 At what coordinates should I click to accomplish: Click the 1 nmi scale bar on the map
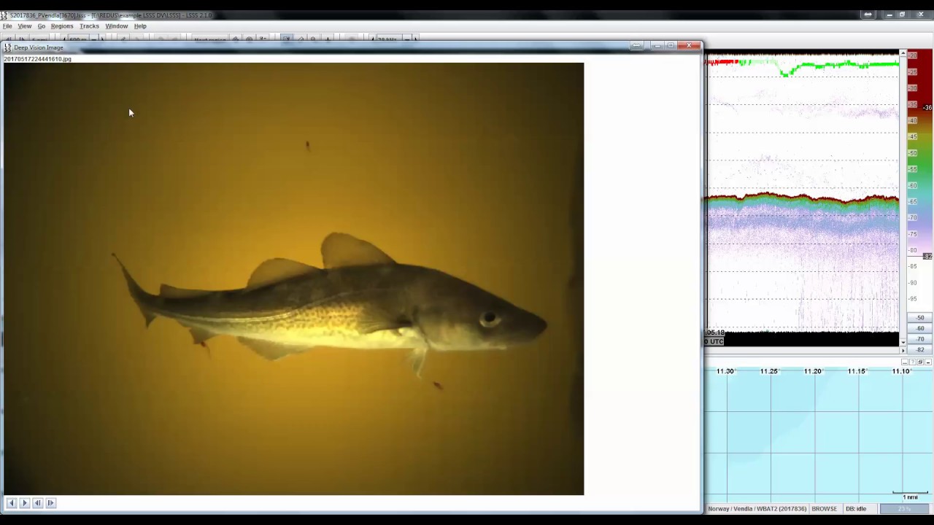point(910,496)
